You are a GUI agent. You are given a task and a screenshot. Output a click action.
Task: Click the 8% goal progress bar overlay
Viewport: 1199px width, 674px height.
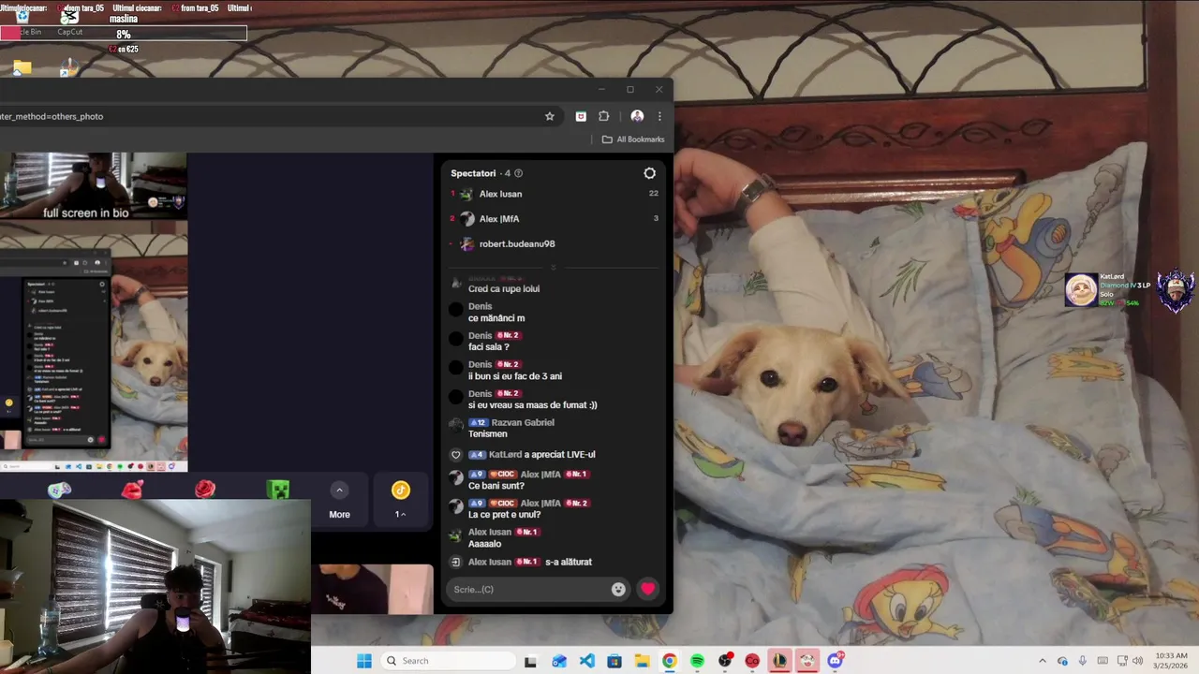124,35
